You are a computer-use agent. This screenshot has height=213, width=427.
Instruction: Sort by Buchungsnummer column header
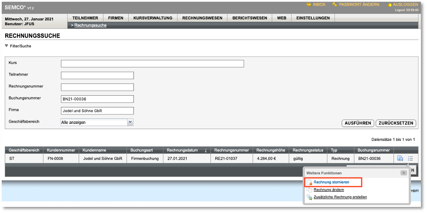click(x=374, y=150)
